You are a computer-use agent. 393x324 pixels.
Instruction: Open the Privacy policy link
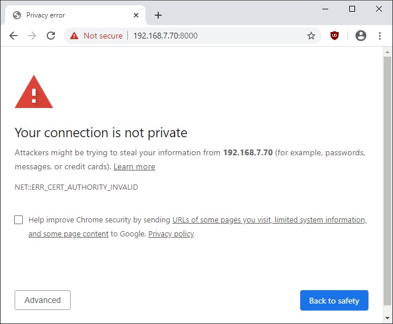[171, 234]
